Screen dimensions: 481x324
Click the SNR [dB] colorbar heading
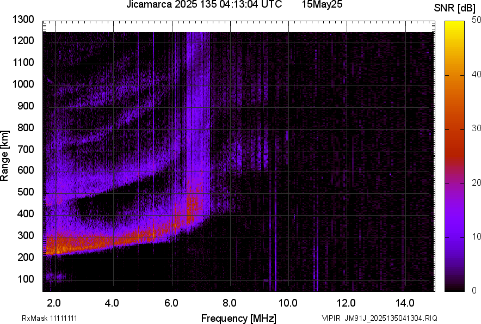[x=455, y=8]
